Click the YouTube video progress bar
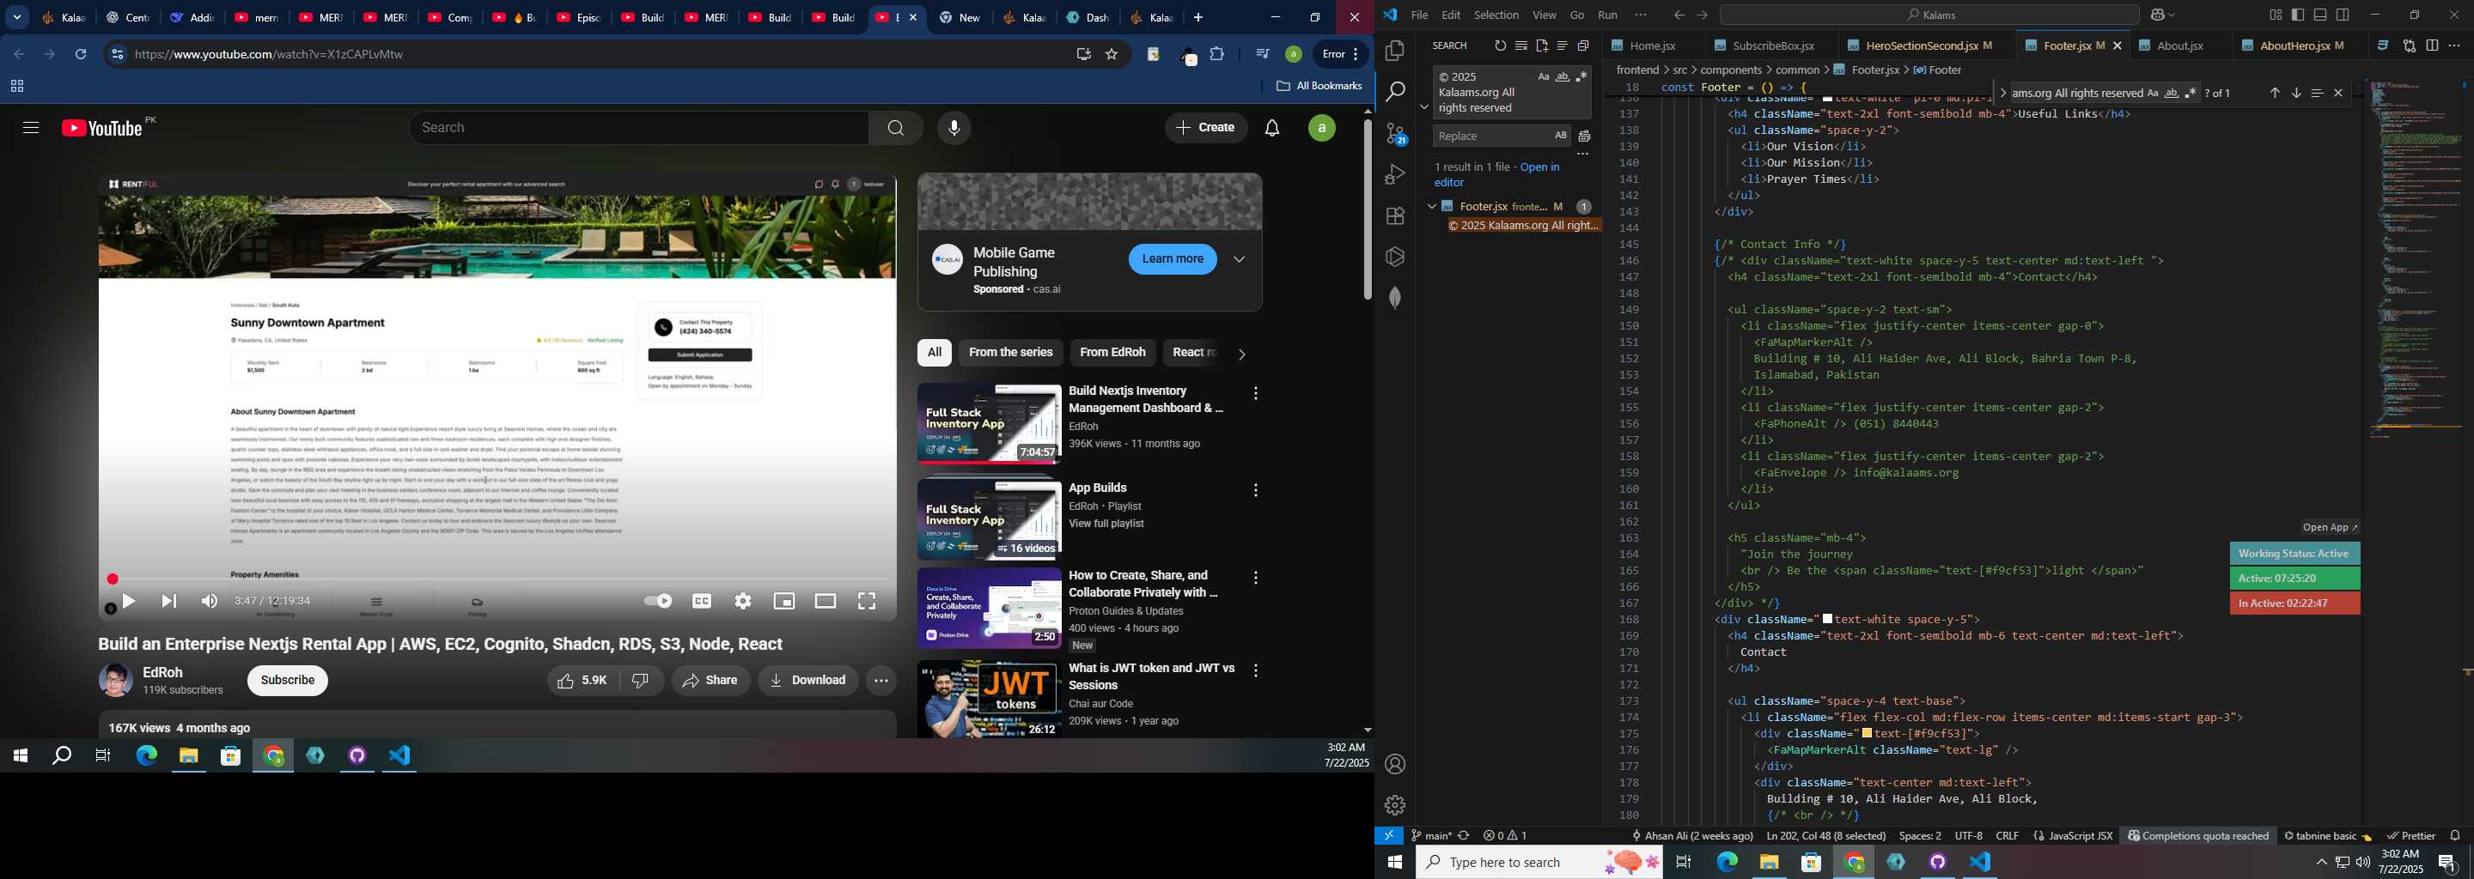This screenshot has height=879, width=2474. (x=497, y=579)
